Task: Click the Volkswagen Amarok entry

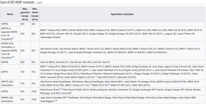Action: [x=50, y=37]
